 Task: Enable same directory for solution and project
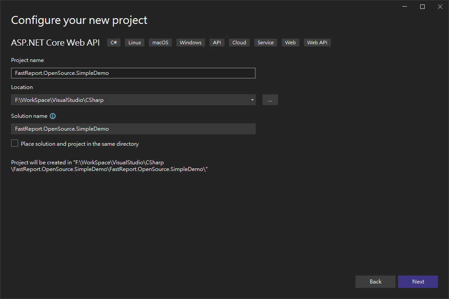15,144
